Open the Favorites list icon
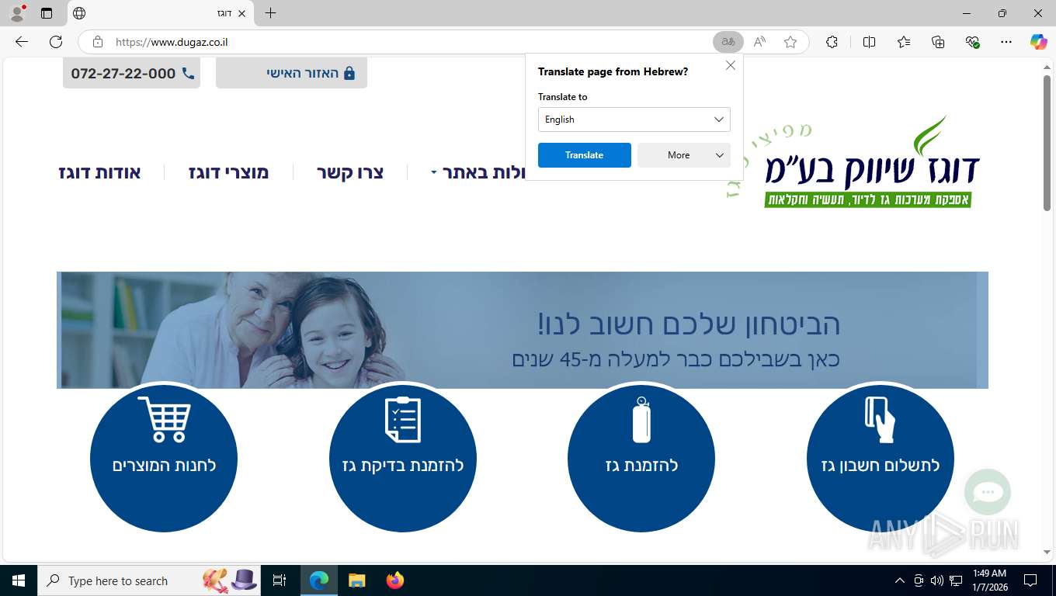The image size is (1056, 596). (904, 42)
